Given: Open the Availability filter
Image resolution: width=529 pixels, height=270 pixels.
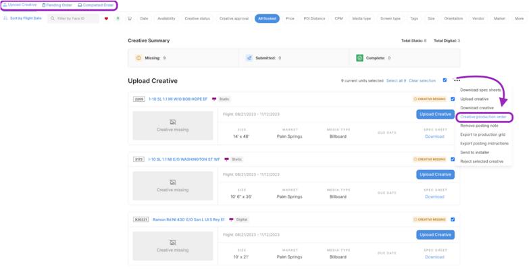Looking at the screenshot, I should click(x=166, y=18).
